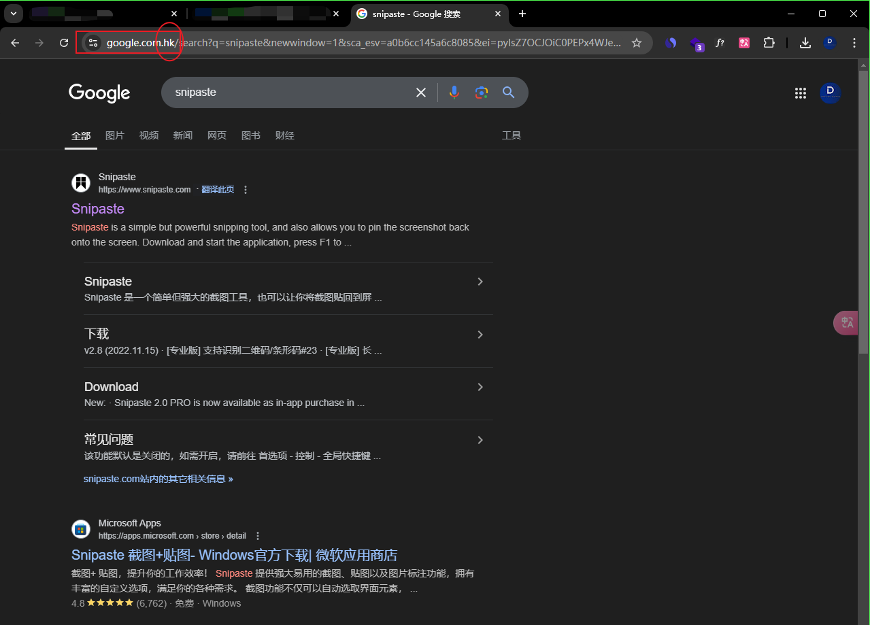Go back to the previous page
The width and height of the screenshot is (870, 625).
point(15,43)
